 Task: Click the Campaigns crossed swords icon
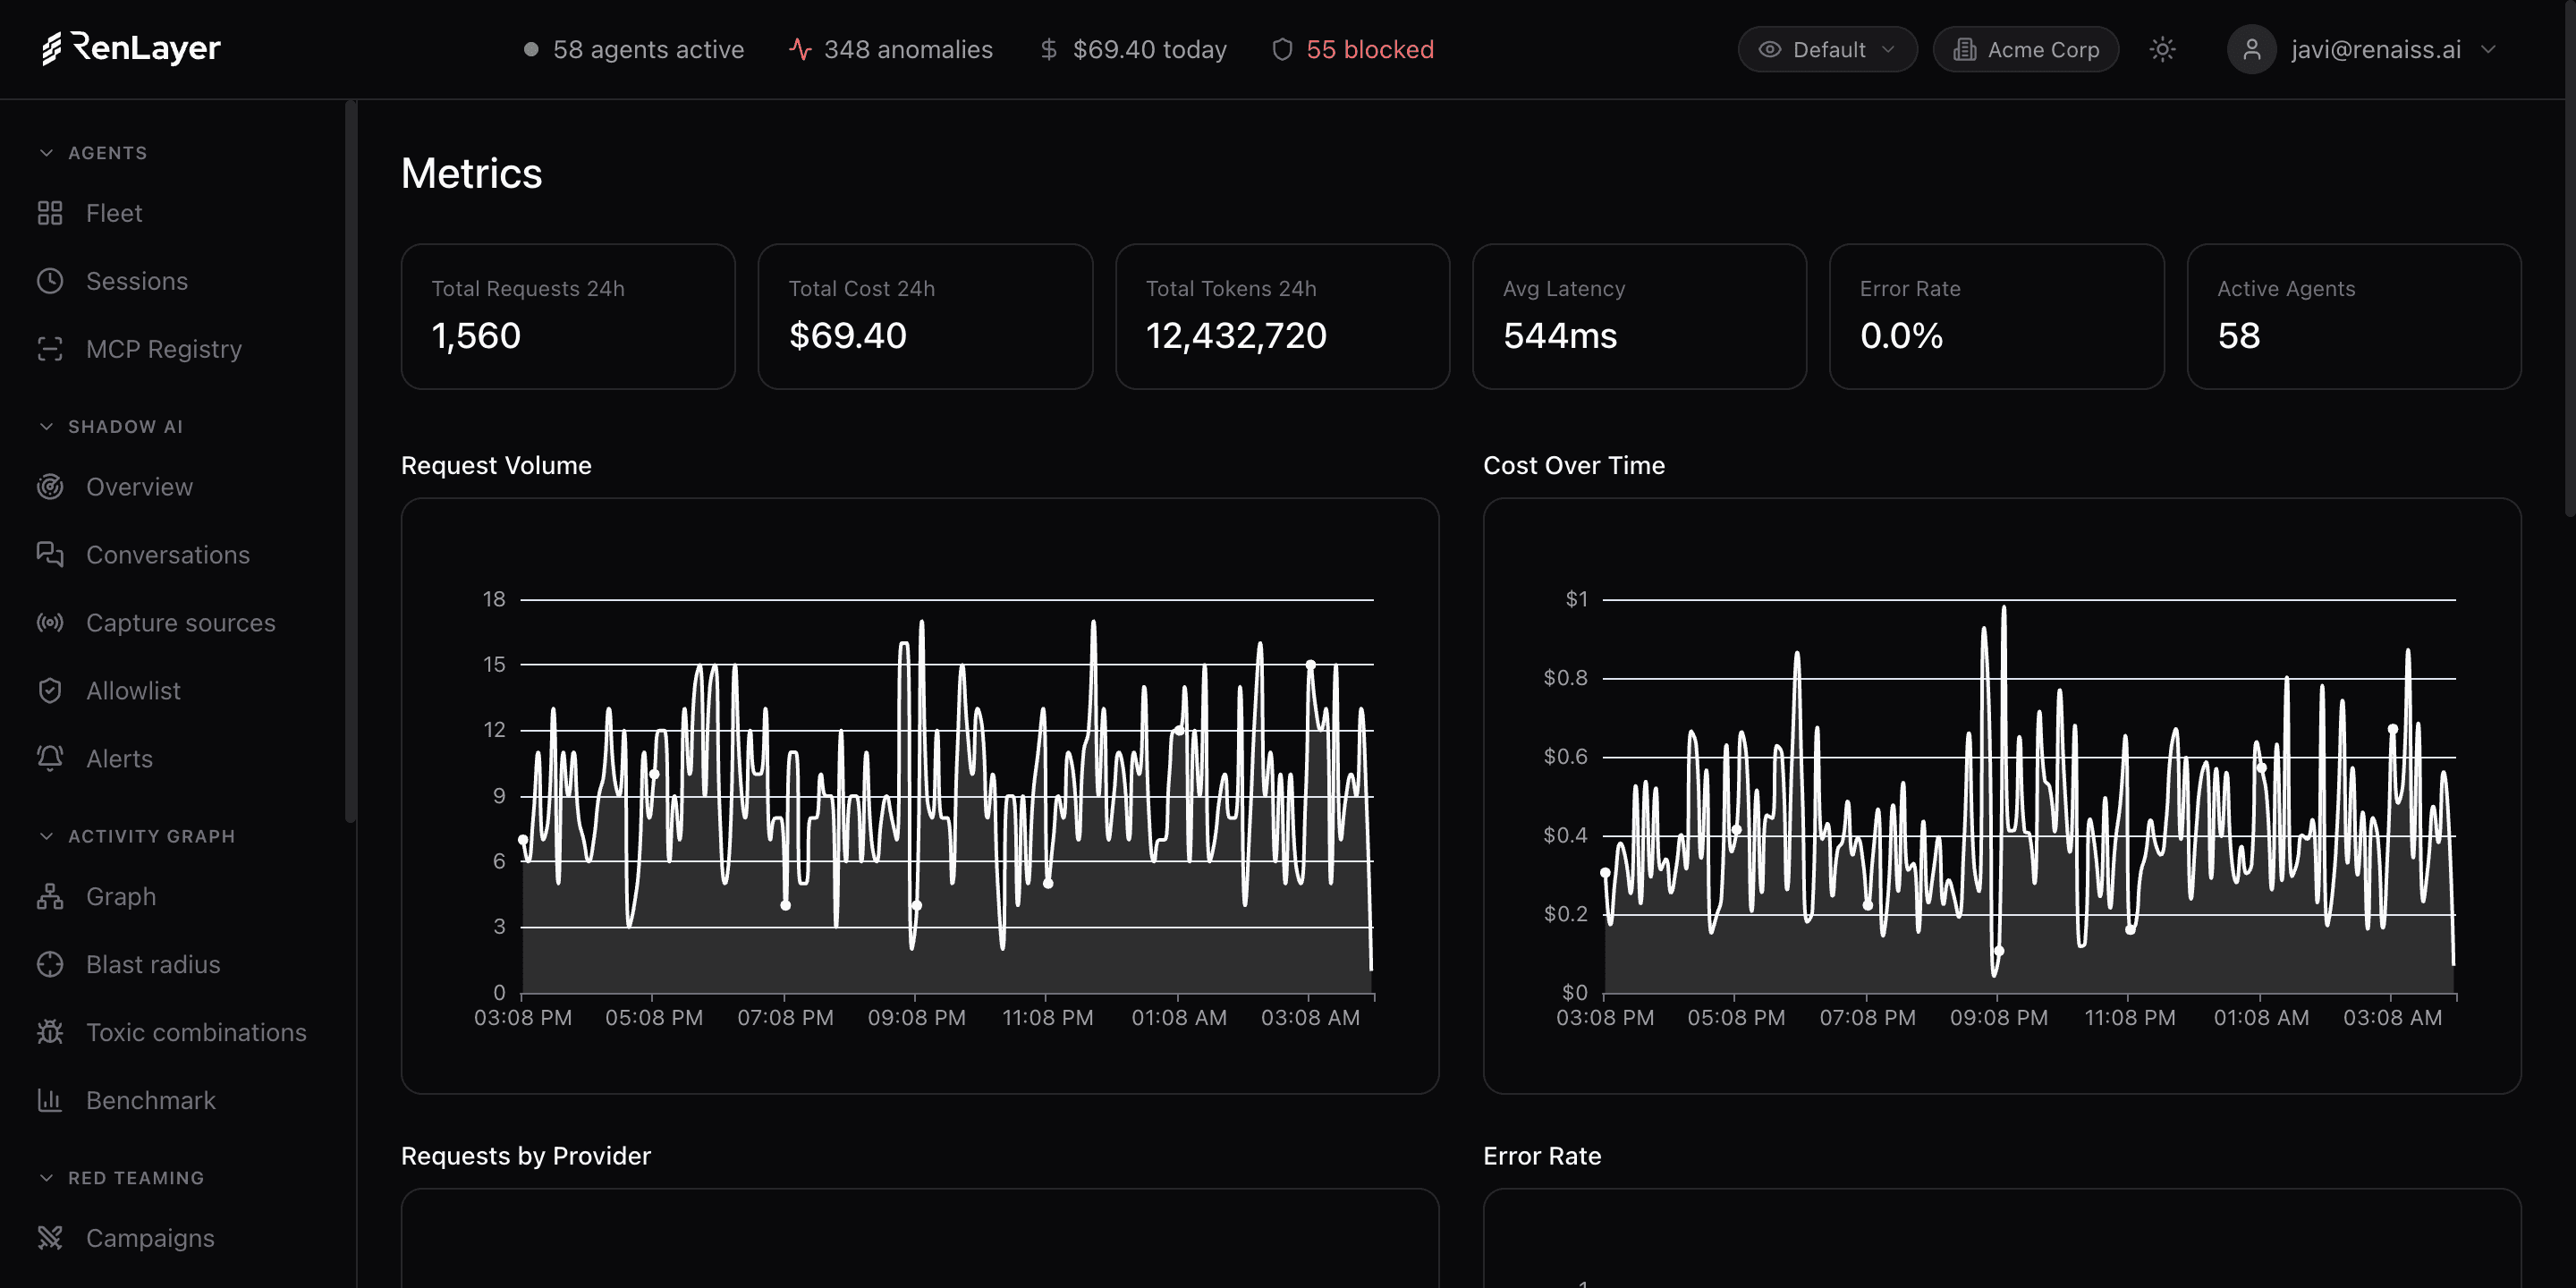[x=50, y=1239]
